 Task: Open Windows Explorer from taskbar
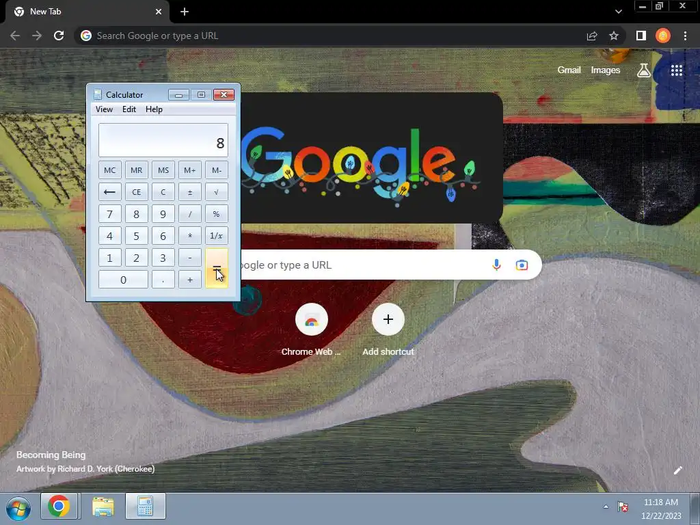[103, 507]
